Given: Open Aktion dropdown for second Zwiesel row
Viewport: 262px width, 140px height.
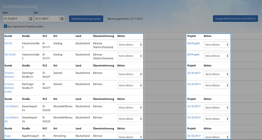Looking at the screenshot, I should coord(130,85).
